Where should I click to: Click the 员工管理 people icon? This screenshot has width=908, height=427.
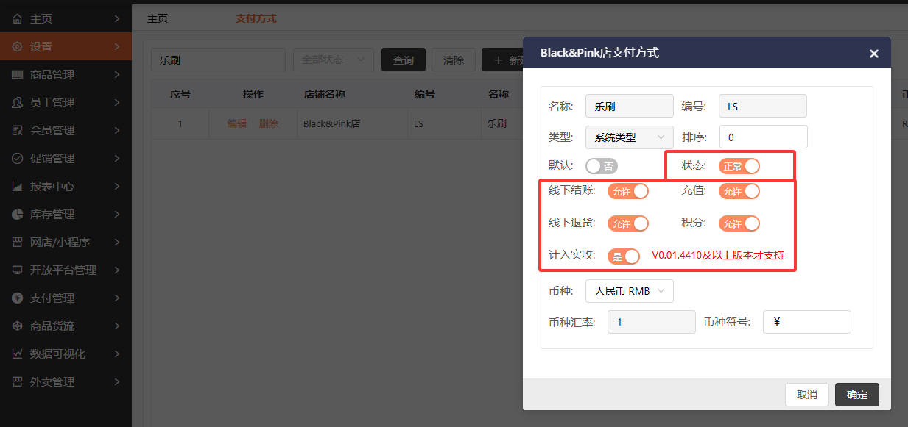[x=18, y=102]
